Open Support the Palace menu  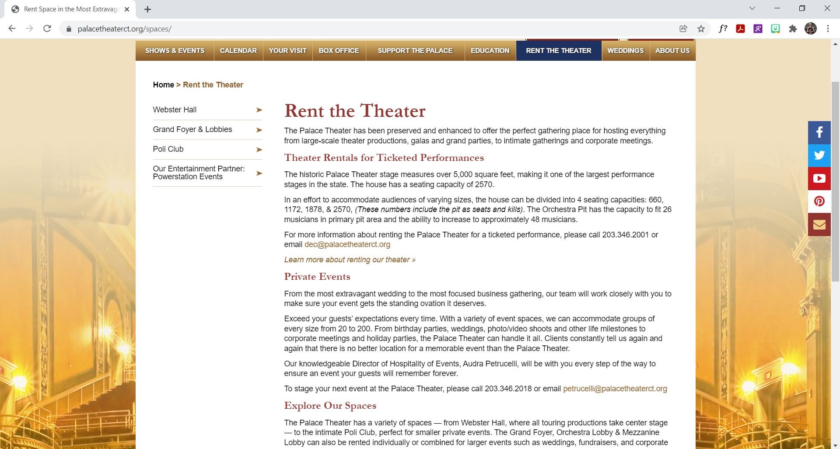[x=415, y=51]
